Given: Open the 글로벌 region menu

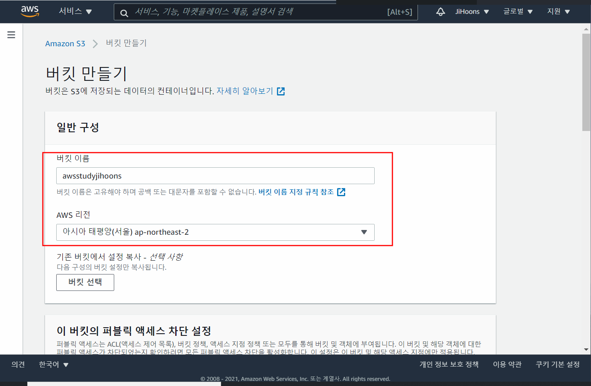Looking at the screenshot, I should 518,12.
